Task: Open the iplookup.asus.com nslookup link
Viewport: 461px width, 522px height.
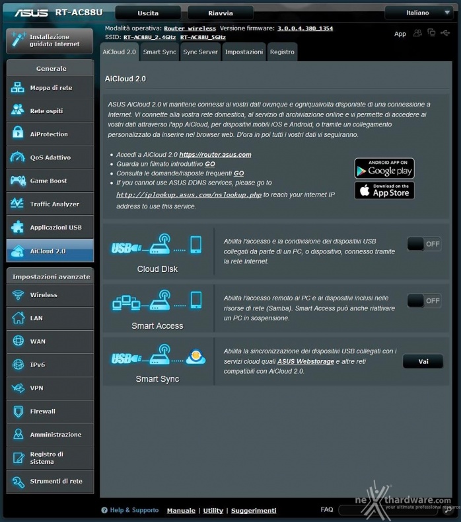Action: tap(189, 195)
